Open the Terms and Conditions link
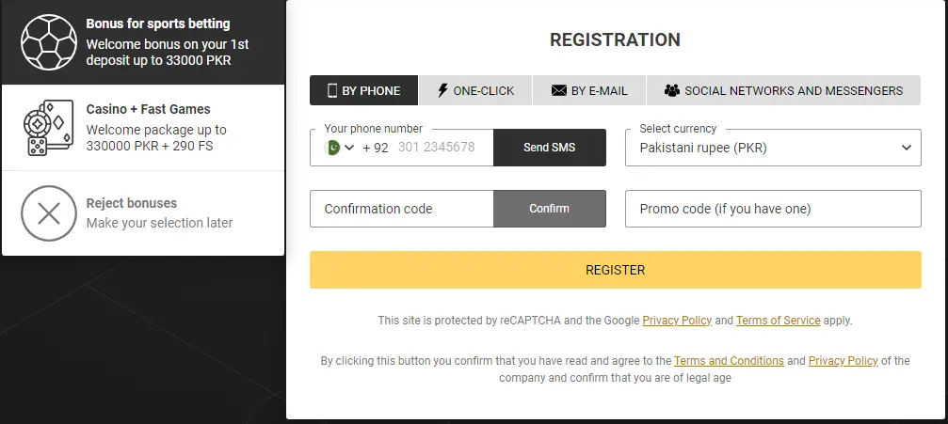The width and height of the screenshot is (948, 424). coord(729,361)
